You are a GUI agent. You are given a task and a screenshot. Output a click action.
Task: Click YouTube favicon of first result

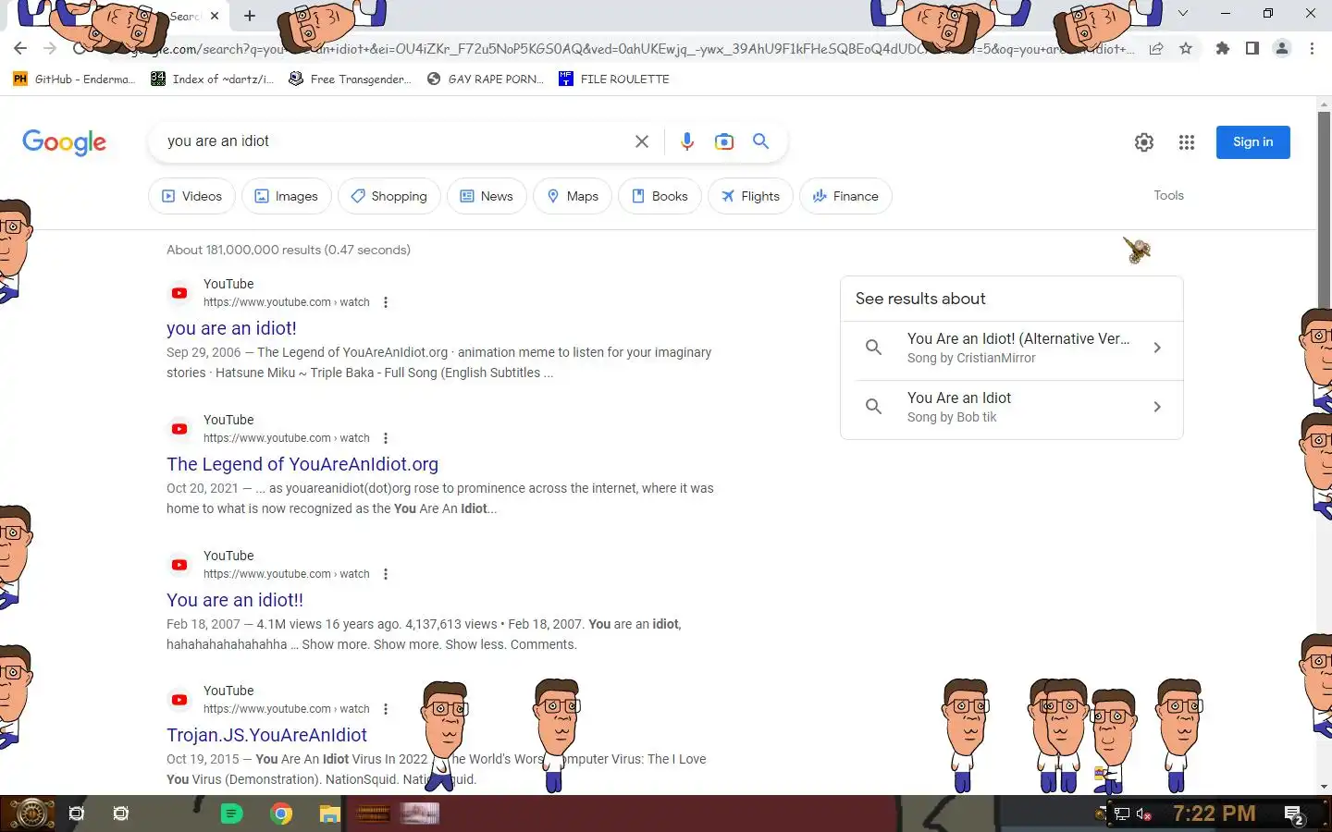pos(179,293)
